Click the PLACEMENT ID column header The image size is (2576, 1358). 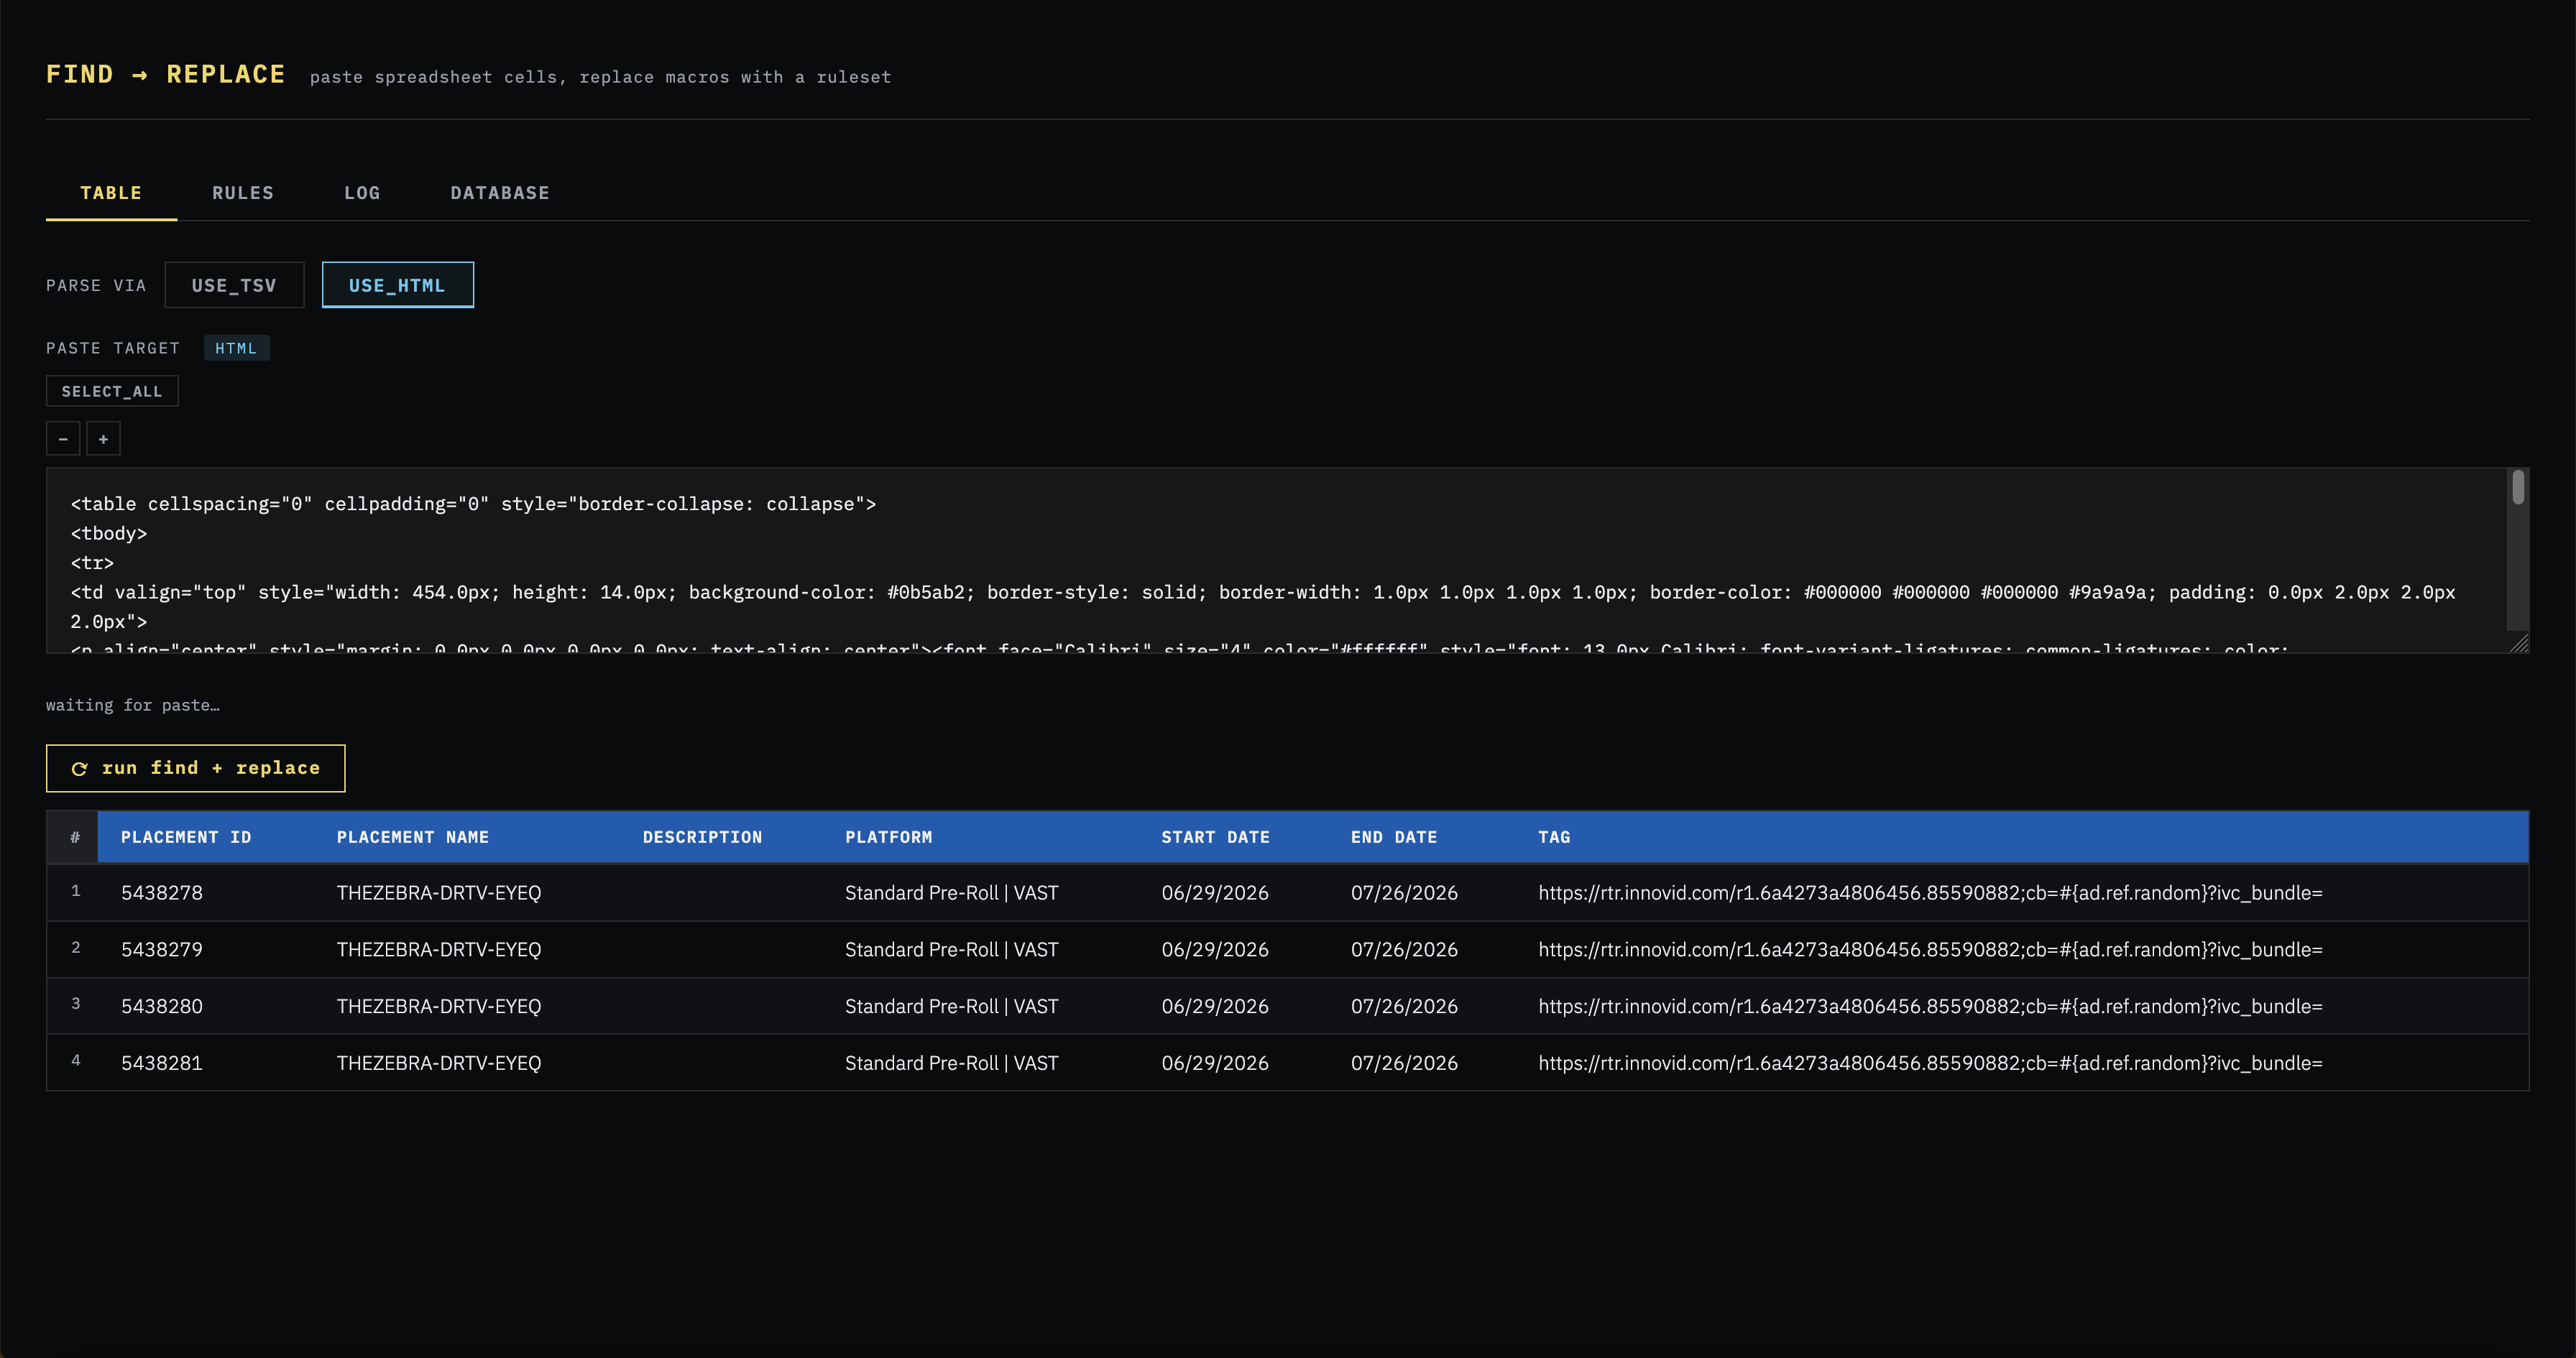(x=186, y=837)
